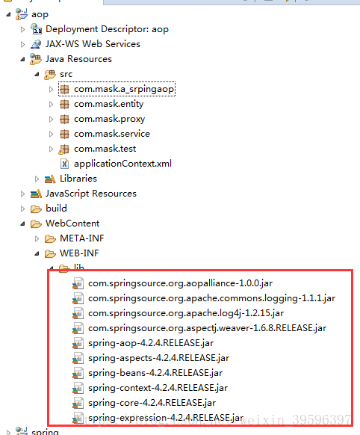Select com.springsource.org.apache.log4j-1.2.15.jar
Image resolution: width=360 pixels, height=435 pixels.
tap(186, 313)
